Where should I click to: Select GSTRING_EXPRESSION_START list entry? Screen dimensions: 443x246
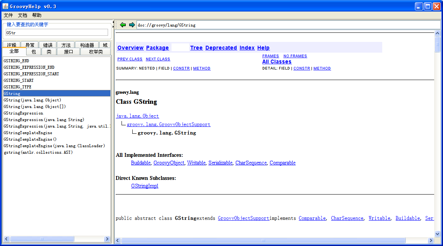[57, 74]
